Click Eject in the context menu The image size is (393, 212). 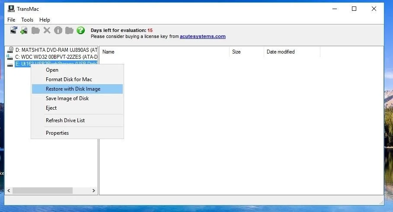[51, 108]
